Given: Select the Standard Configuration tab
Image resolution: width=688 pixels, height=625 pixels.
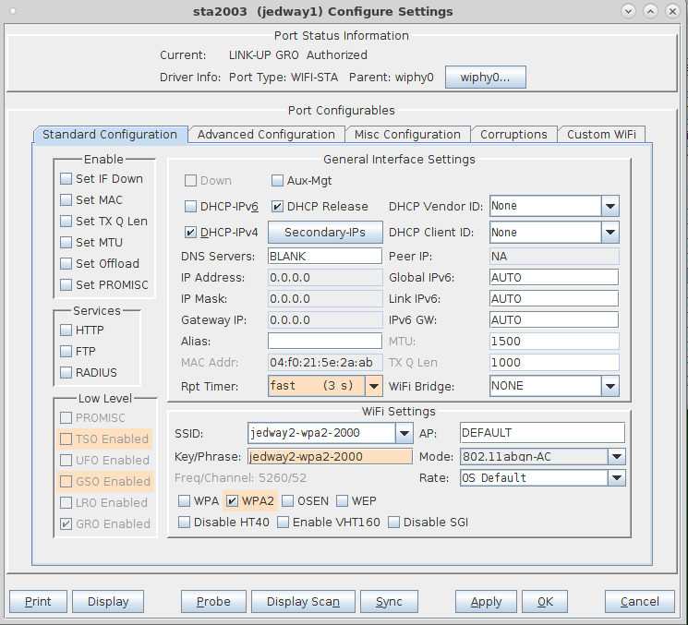Looking at the screenshot, I should [110, 134].
